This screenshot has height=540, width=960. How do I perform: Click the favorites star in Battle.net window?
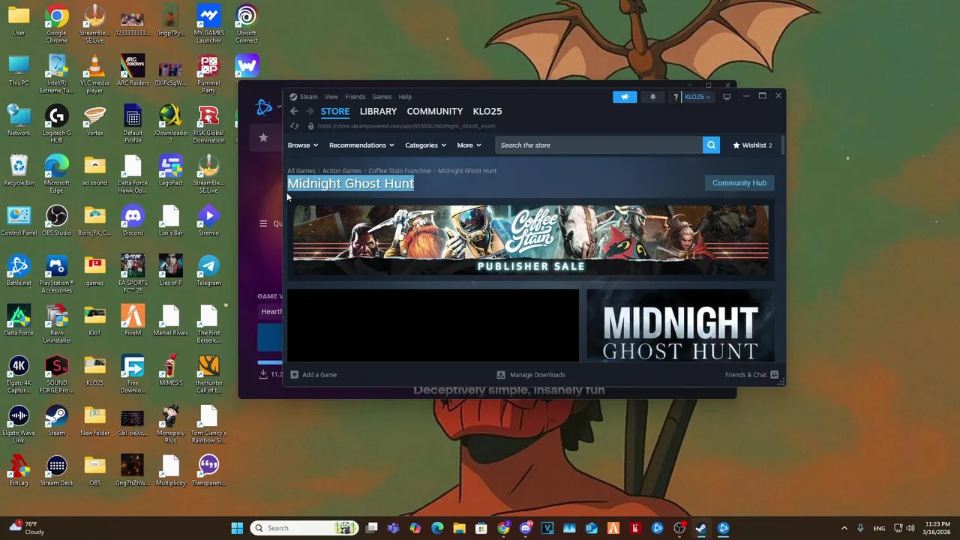pyautogui.click(x=263, y=137)
